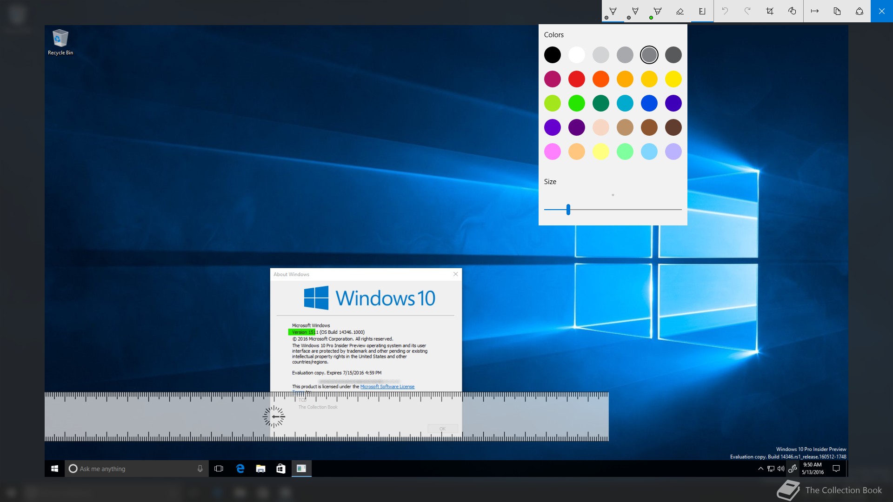Open Windows Ink Workspace tray icon

click(x=793, y=469)
